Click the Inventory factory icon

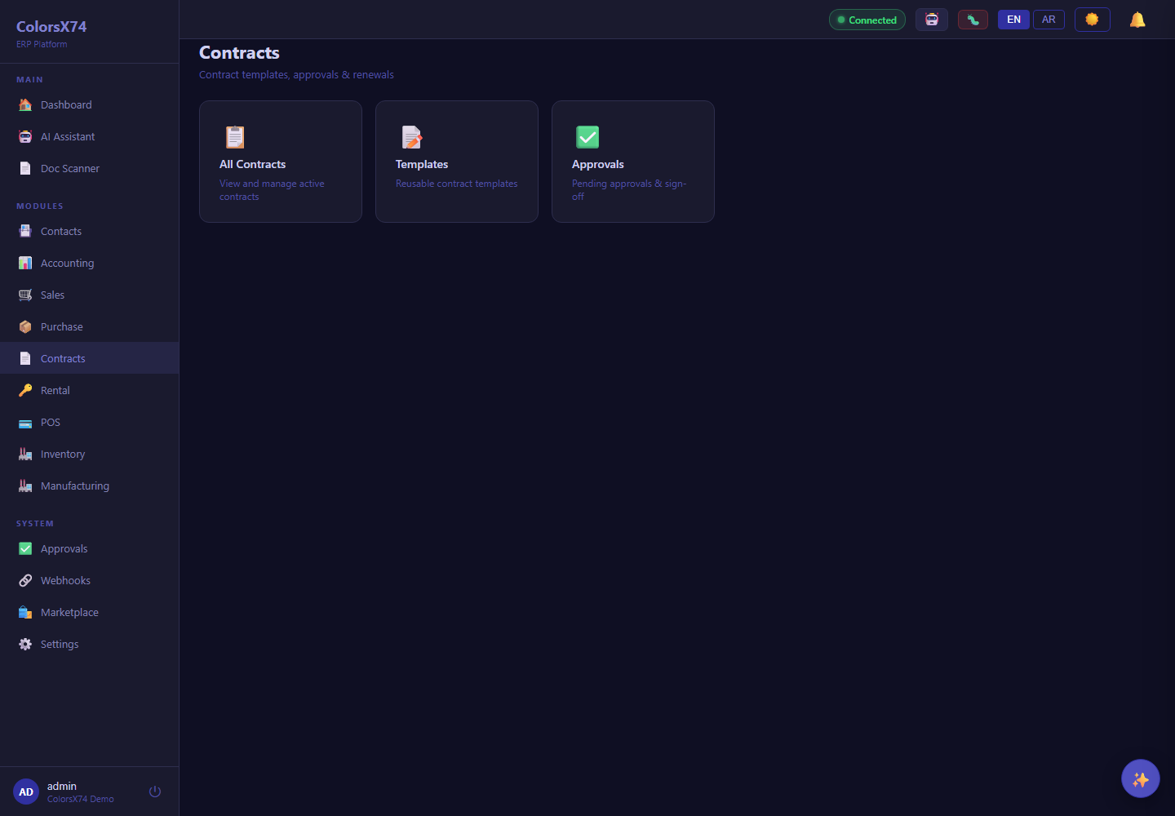click(25, 454)
